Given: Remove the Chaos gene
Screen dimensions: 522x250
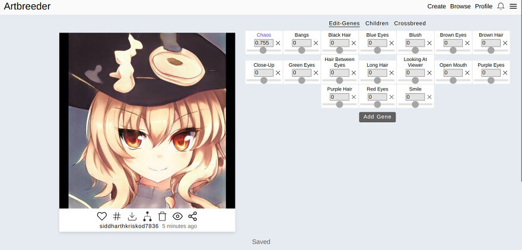Looking at the screenshot, I should pyautogui.click(x=278, y=43).
